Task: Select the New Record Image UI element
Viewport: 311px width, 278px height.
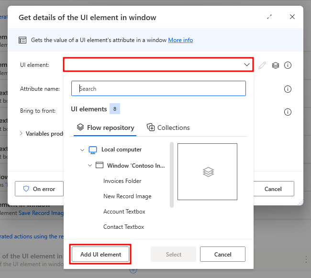Action: point(127,196)
